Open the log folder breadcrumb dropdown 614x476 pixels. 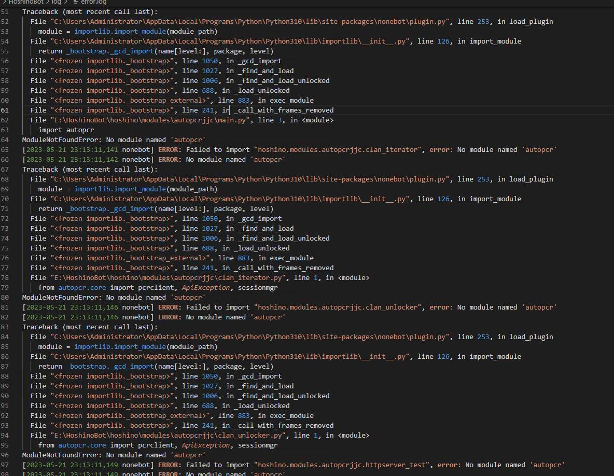[x=56, y=2]
